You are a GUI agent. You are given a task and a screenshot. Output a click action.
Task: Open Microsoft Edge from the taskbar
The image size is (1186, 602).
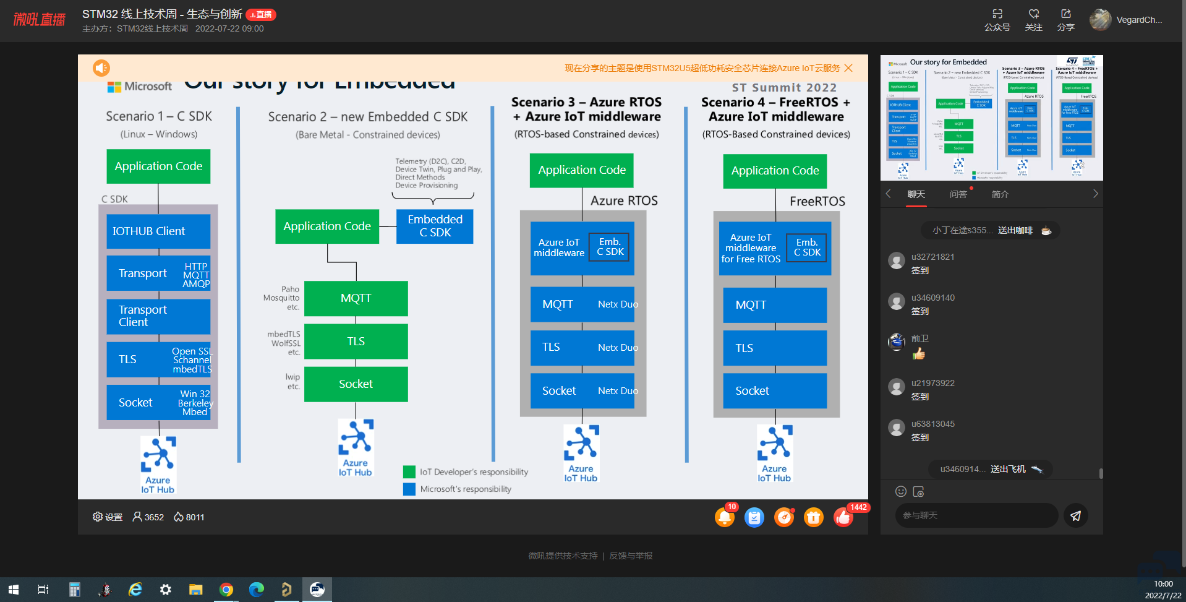pyautogui.click(x=256, y=590)
